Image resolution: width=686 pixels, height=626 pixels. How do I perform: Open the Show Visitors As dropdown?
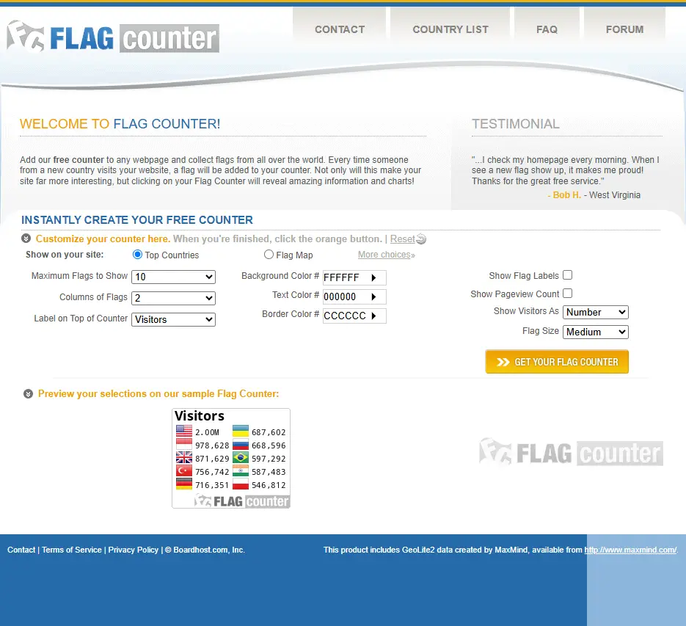[596, 312]
